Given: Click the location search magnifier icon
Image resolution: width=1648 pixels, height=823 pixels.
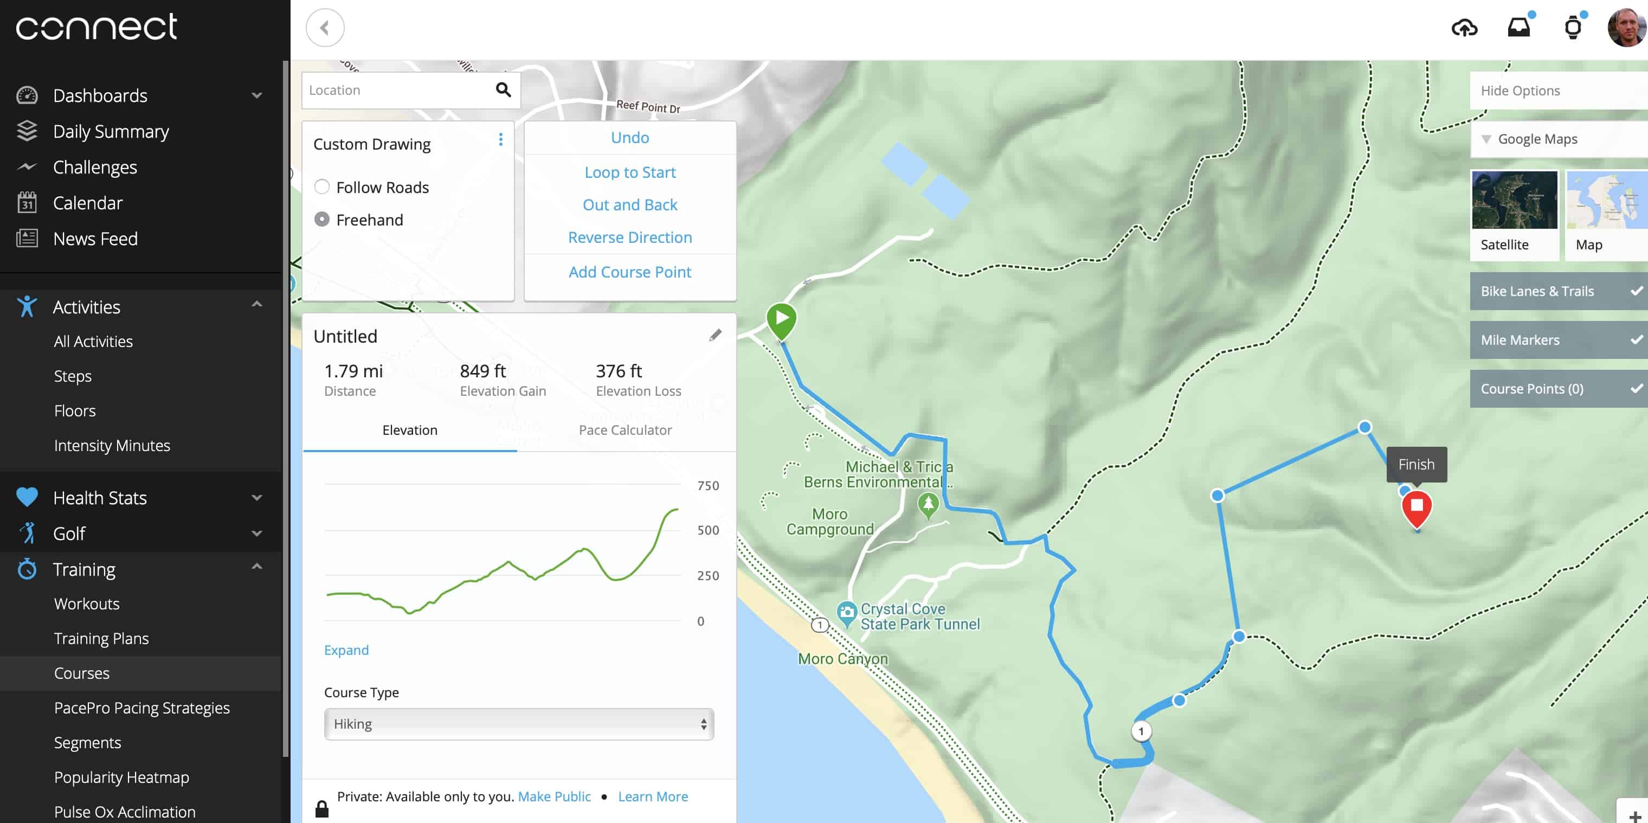Looking at the screenshot, I should [504, 90].
